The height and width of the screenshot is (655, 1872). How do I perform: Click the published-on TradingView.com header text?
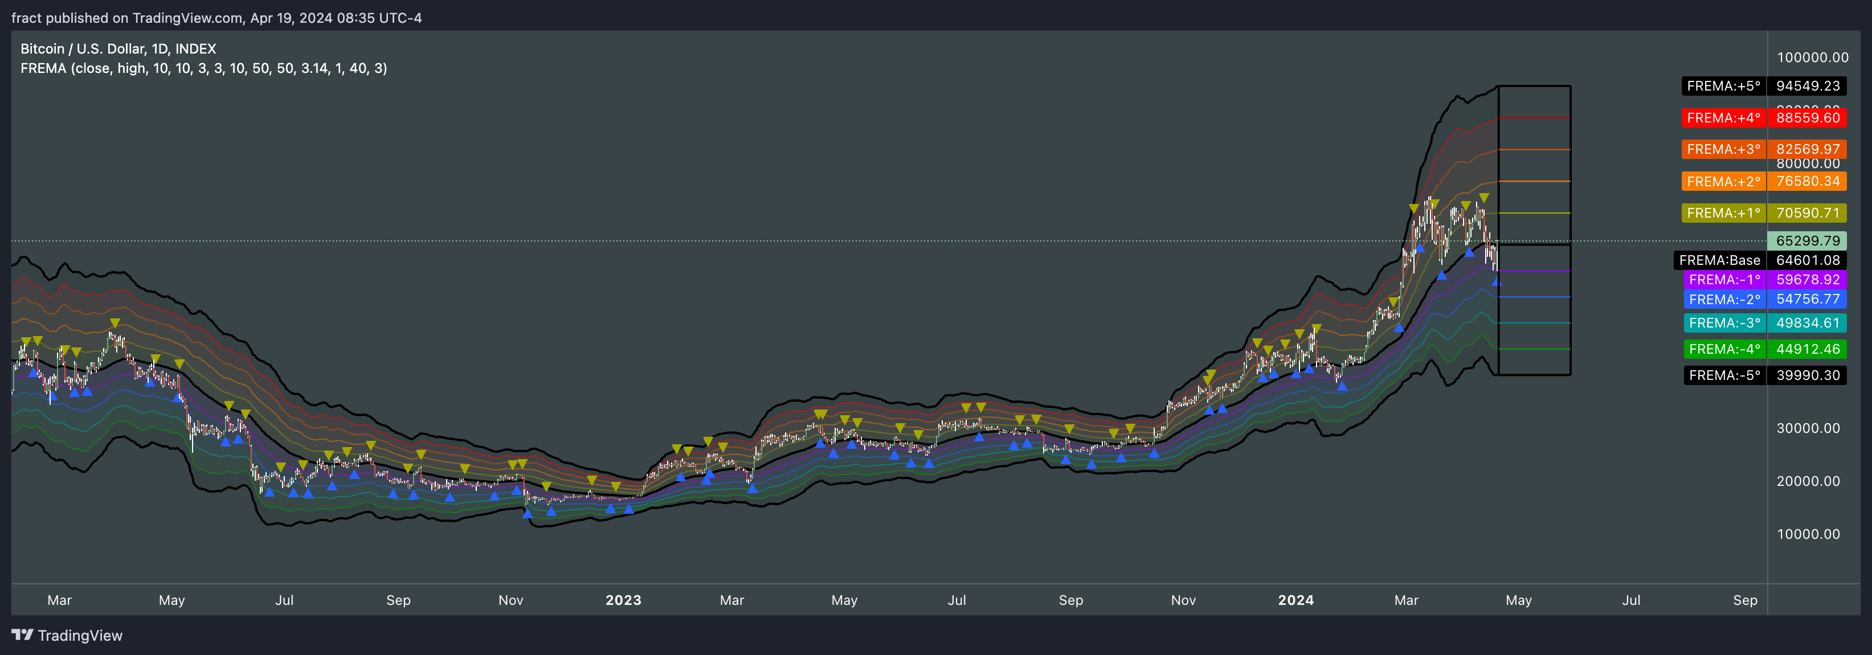216,18
